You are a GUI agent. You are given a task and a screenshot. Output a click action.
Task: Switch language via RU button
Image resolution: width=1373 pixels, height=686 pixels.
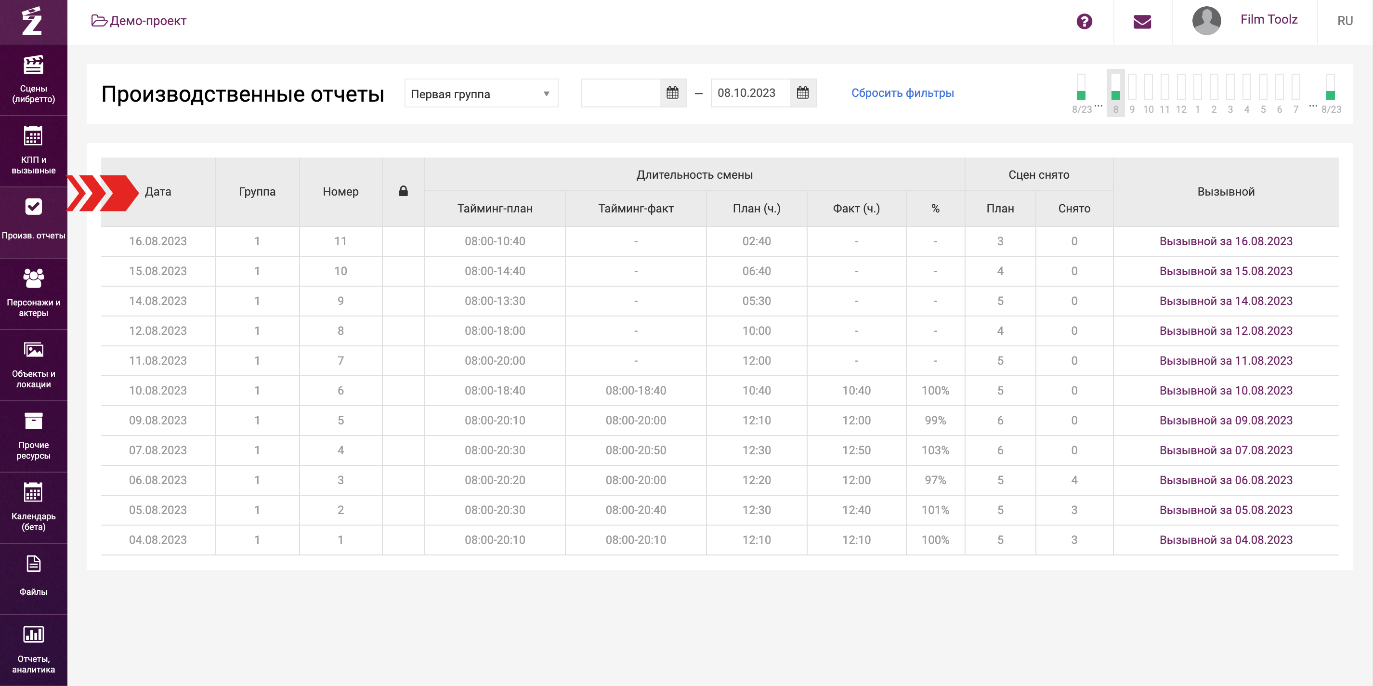1345,21
